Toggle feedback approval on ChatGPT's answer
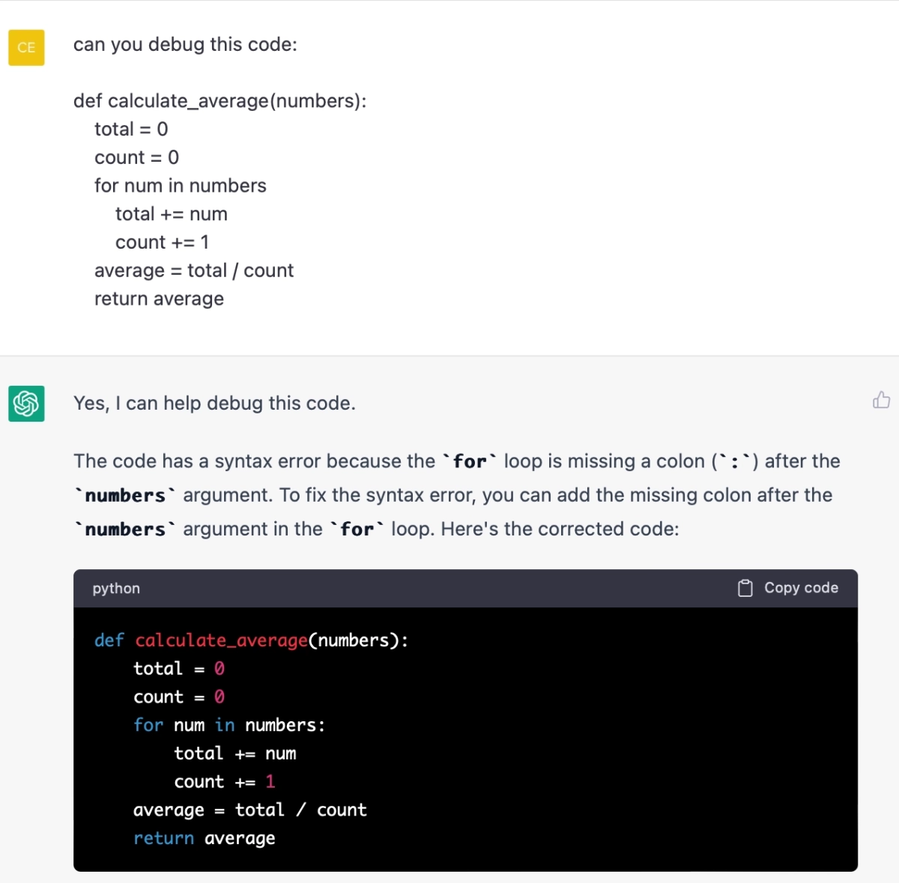This screenshot has height=883, width=899. 881,400
